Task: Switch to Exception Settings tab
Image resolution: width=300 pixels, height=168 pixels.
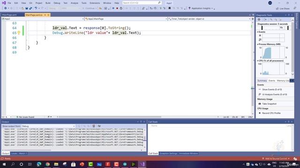Action: [168, 154]
